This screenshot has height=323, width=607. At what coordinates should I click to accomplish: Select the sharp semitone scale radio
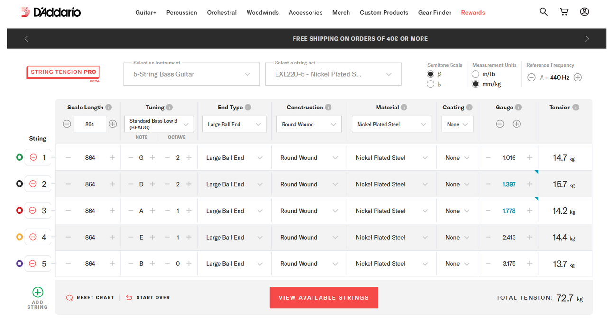click(x=431, y=74)
